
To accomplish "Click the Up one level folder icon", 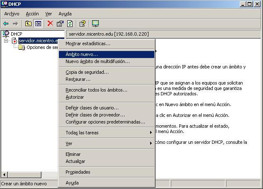I will [28, 24].
